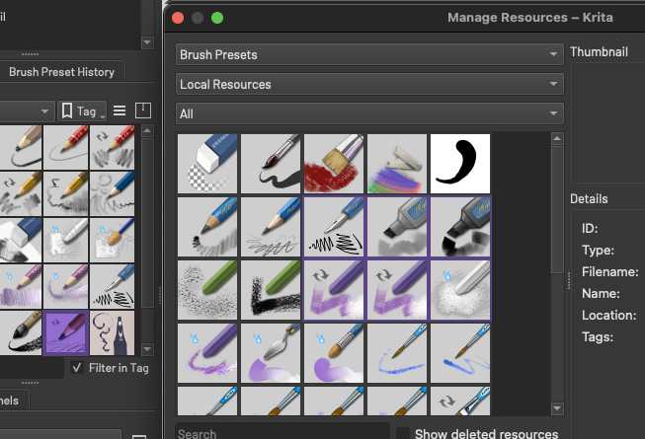
Task: Select the round blender brush preset in docker
Action: point(112,241)
